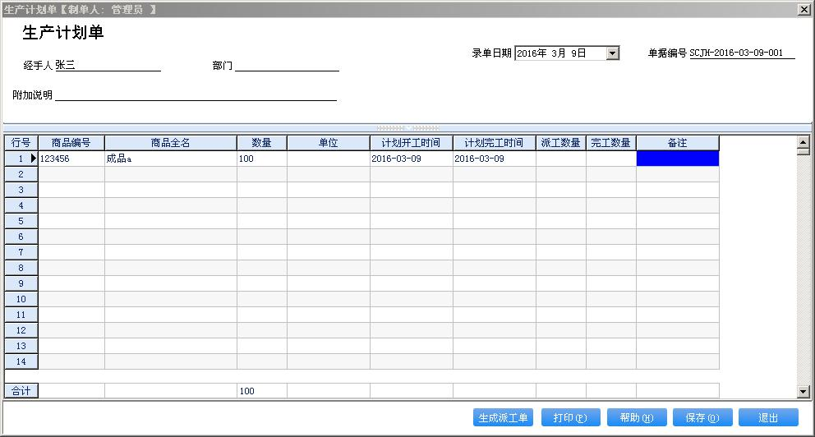Select the 数量 cell showing 100 in row 1
815x437 pixels.
(x=262, y=159)
